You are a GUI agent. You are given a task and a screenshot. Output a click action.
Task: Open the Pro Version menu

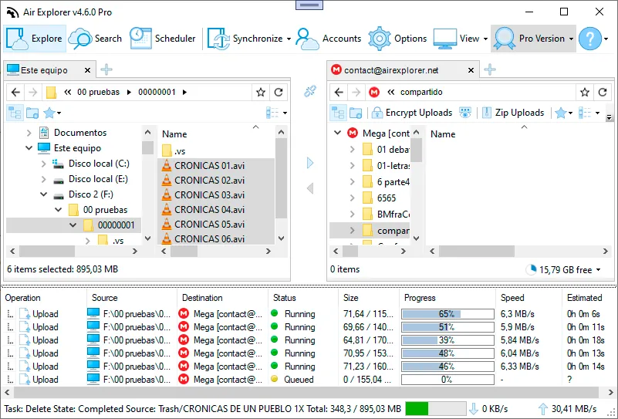click(x=533, y=39)
